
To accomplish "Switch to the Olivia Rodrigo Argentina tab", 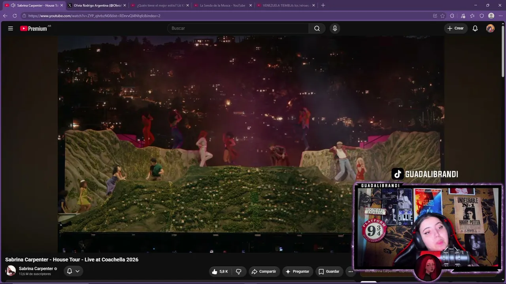I will (x=97, y=5).
